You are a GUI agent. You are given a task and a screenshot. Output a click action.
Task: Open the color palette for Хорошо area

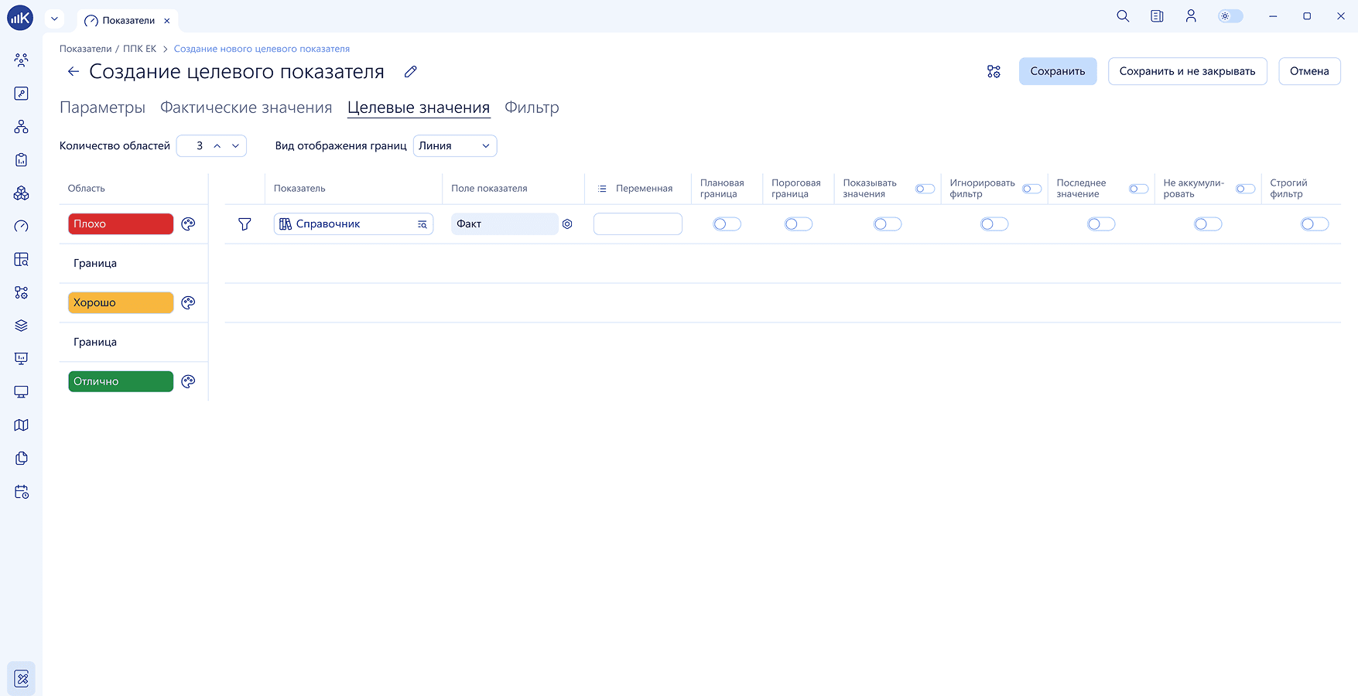[x=188, y=303]
